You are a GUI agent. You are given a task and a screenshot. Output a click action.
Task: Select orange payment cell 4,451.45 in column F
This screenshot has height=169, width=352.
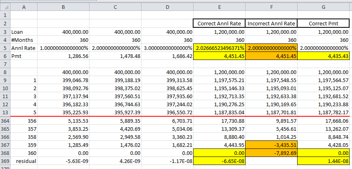271,56
